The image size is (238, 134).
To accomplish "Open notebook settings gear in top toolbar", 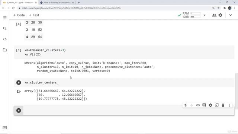I will point(220,15).
